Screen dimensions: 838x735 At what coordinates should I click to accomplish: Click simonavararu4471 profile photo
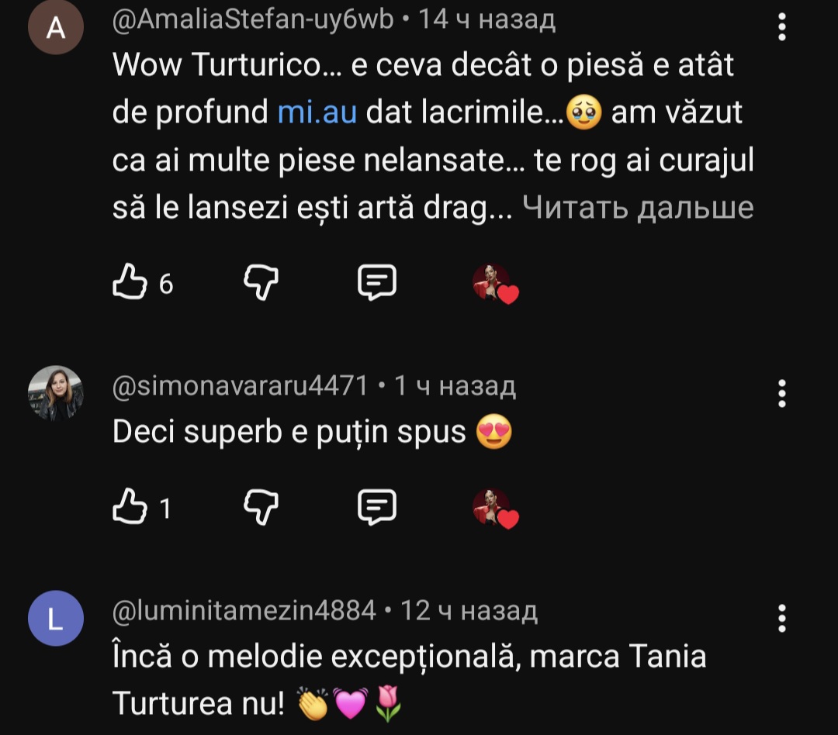55,394
